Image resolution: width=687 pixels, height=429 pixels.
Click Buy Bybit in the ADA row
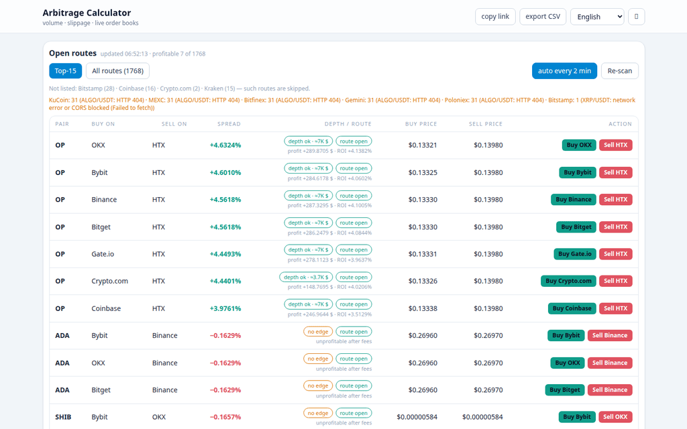tap(566, 336)
